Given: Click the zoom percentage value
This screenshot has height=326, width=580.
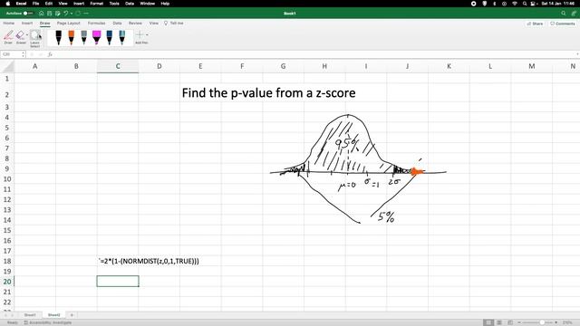Looking at the screenshot, I should (567, 322).
